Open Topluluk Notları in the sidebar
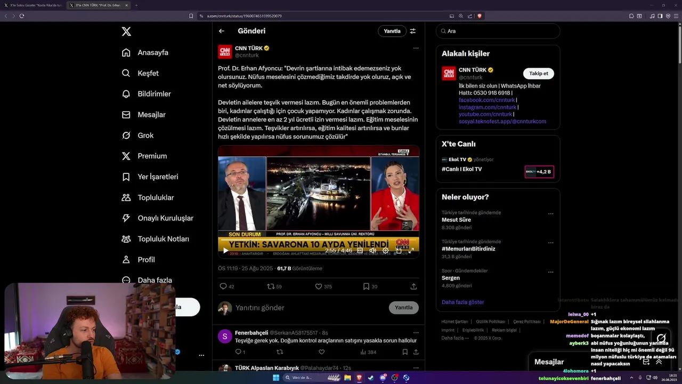 [x=155, y=239]
